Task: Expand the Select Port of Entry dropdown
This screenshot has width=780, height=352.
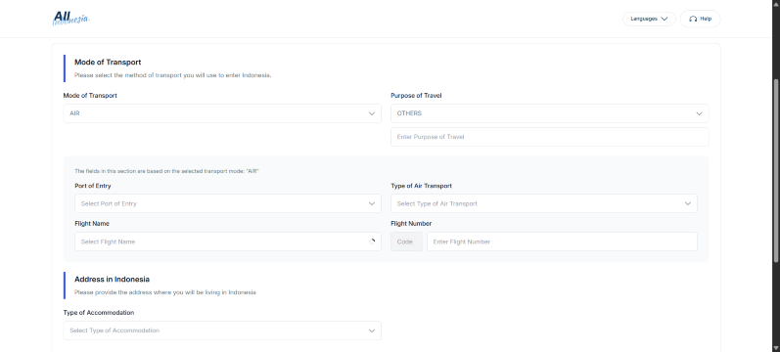Action: (x=228, y=203)
